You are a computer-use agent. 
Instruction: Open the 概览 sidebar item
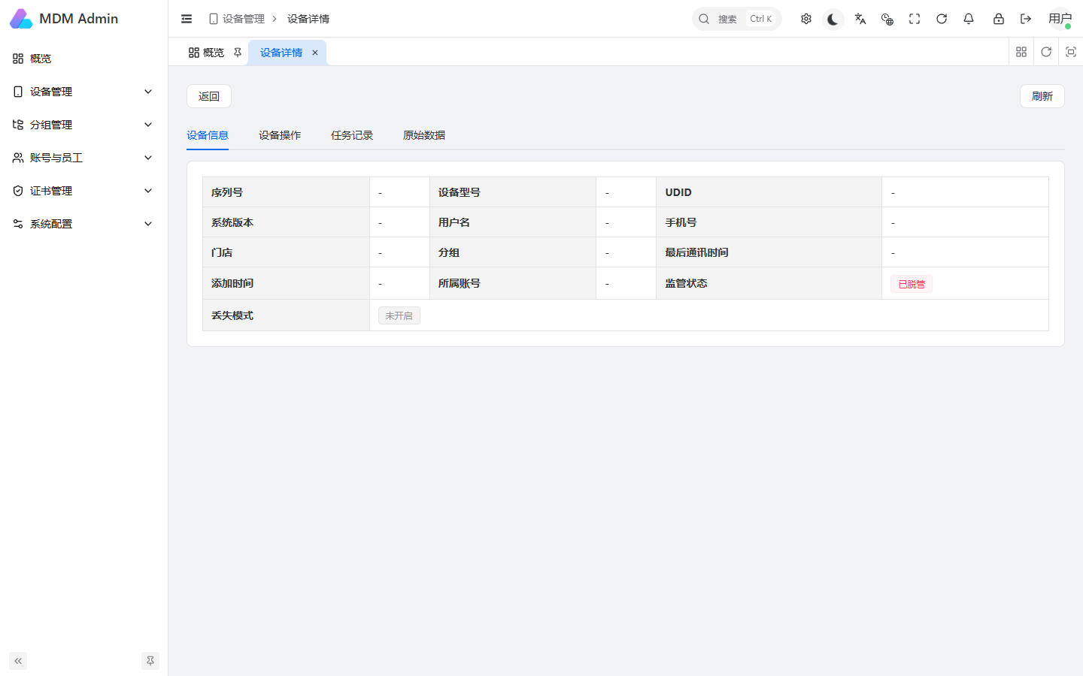(83, 59)
